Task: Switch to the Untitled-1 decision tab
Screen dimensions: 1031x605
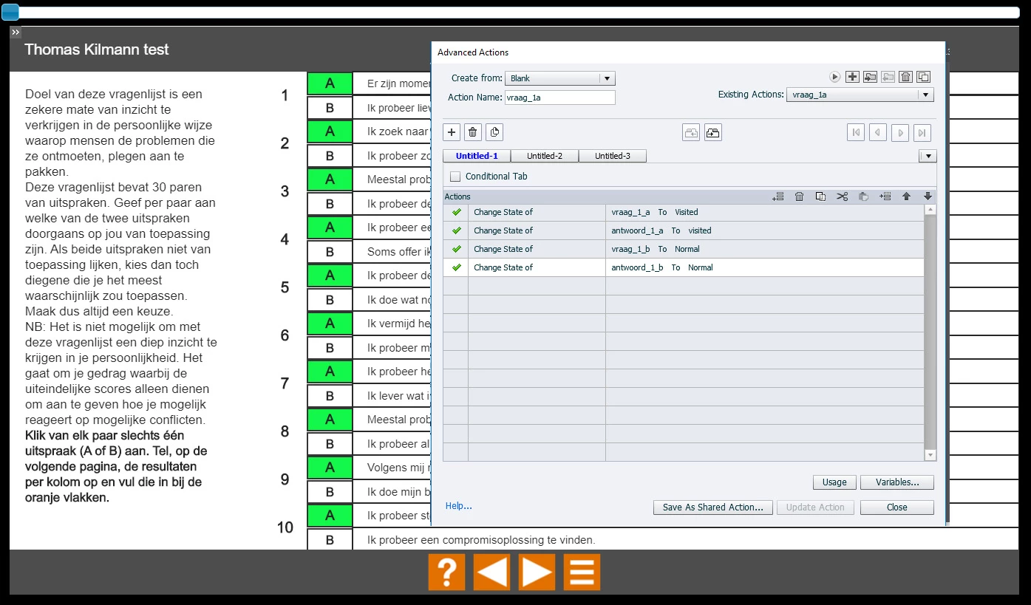Action: [x=477, y=156]
